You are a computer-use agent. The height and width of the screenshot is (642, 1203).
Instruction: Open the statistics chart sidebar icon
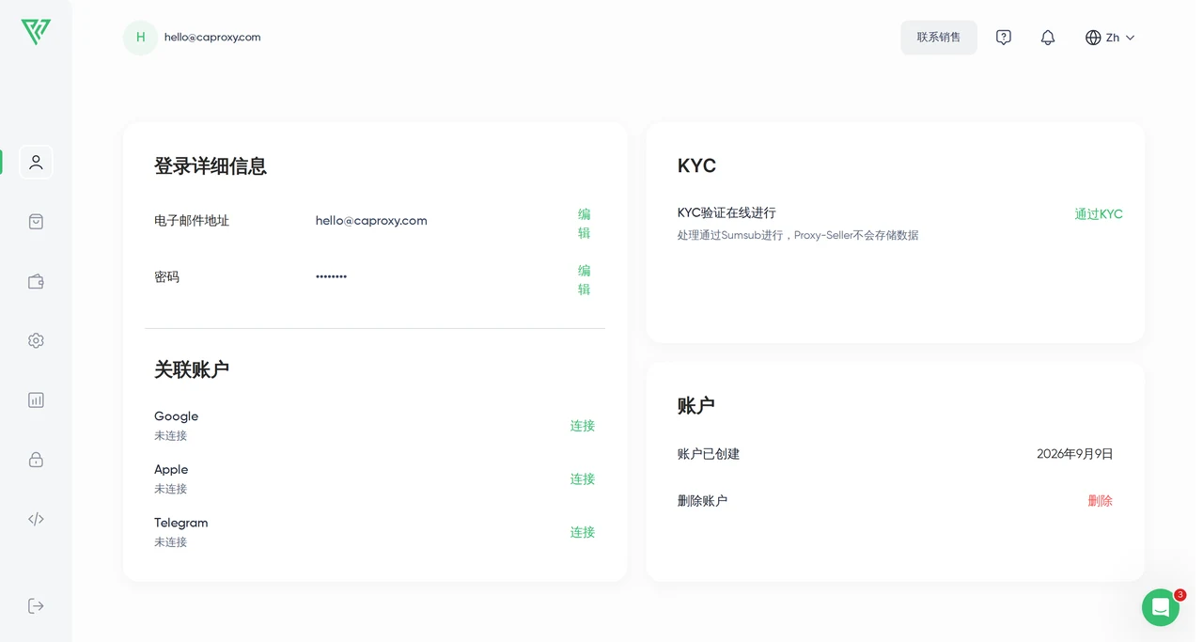coord(36,399)
